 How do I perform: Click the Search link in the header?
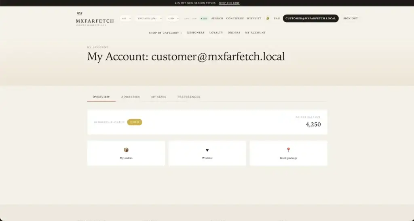217,19
